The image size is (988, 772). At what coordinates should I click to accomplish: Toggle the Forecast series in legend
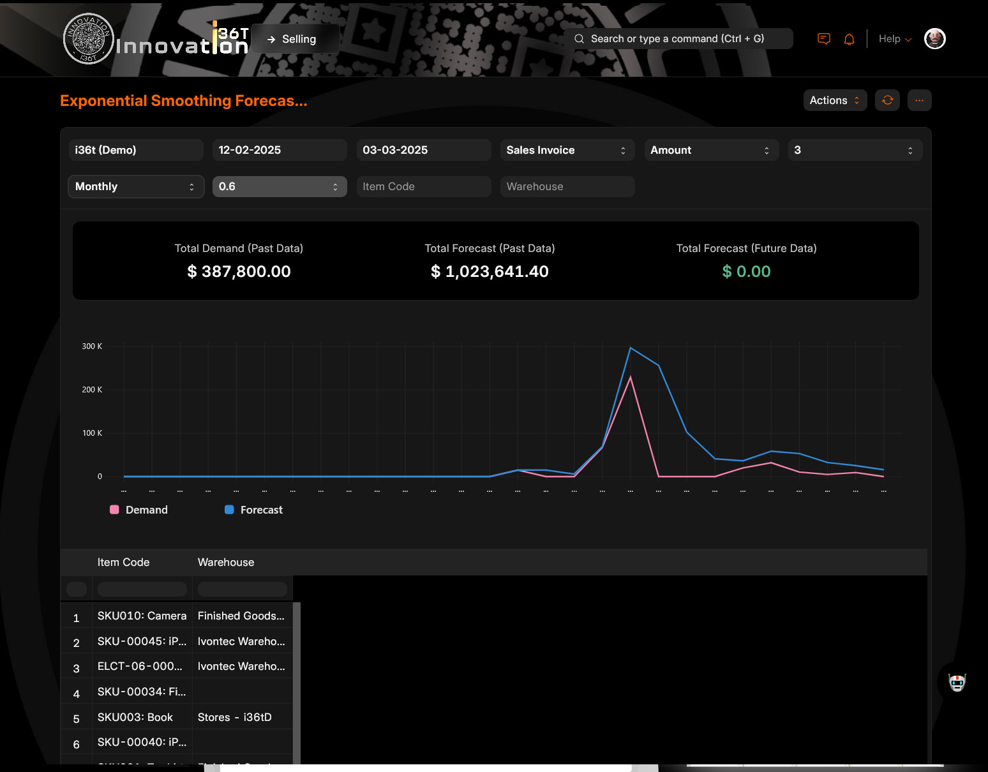[x=254, y=510]
